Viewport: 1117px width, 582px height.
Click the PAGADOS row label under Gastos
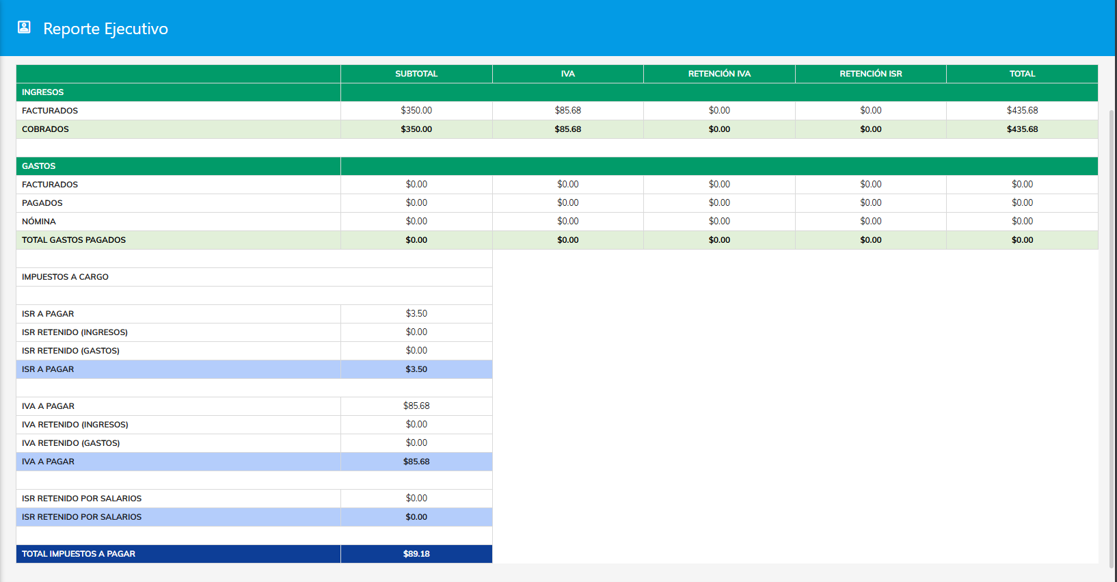(x=42, y=203)
